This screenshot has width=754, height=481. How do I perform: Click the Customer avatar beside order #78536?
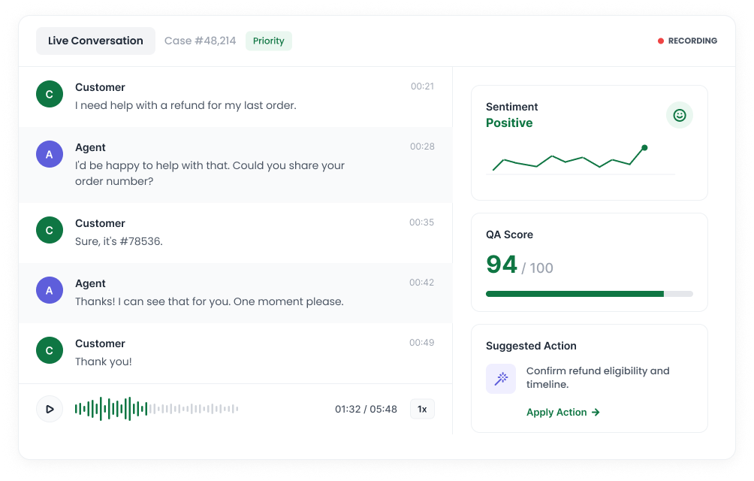(50, 230)
